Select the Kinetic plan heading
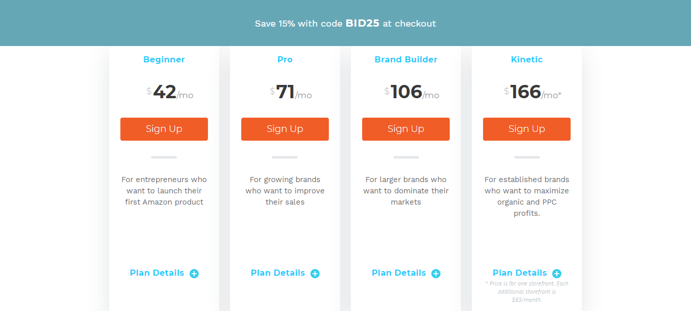Screen dimensions: 691x311 point(527,59)
